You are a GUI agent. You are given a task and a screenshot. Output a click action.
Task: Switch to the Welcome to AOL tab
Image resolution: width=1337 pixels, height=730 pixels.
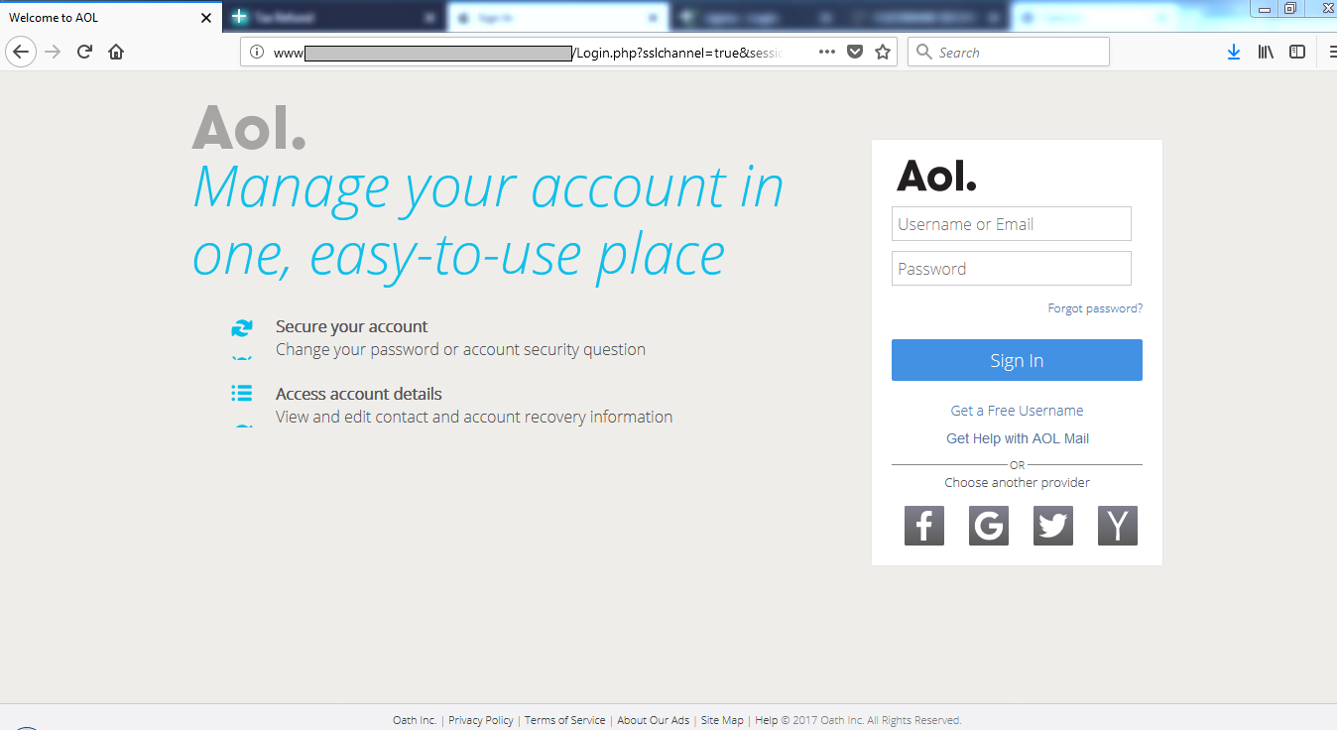[99, 18]
